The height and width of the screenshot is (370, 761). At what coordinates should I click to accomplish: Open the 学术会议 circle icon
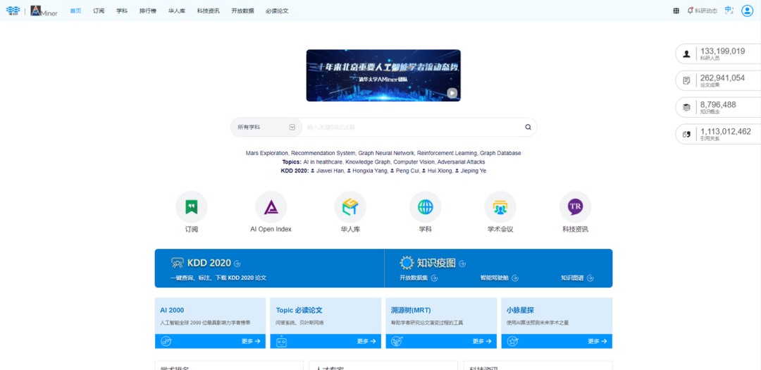pos(500,207)
